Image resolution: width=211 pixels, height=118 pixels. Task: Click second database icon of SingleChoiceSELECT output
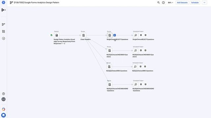point(145,35)
